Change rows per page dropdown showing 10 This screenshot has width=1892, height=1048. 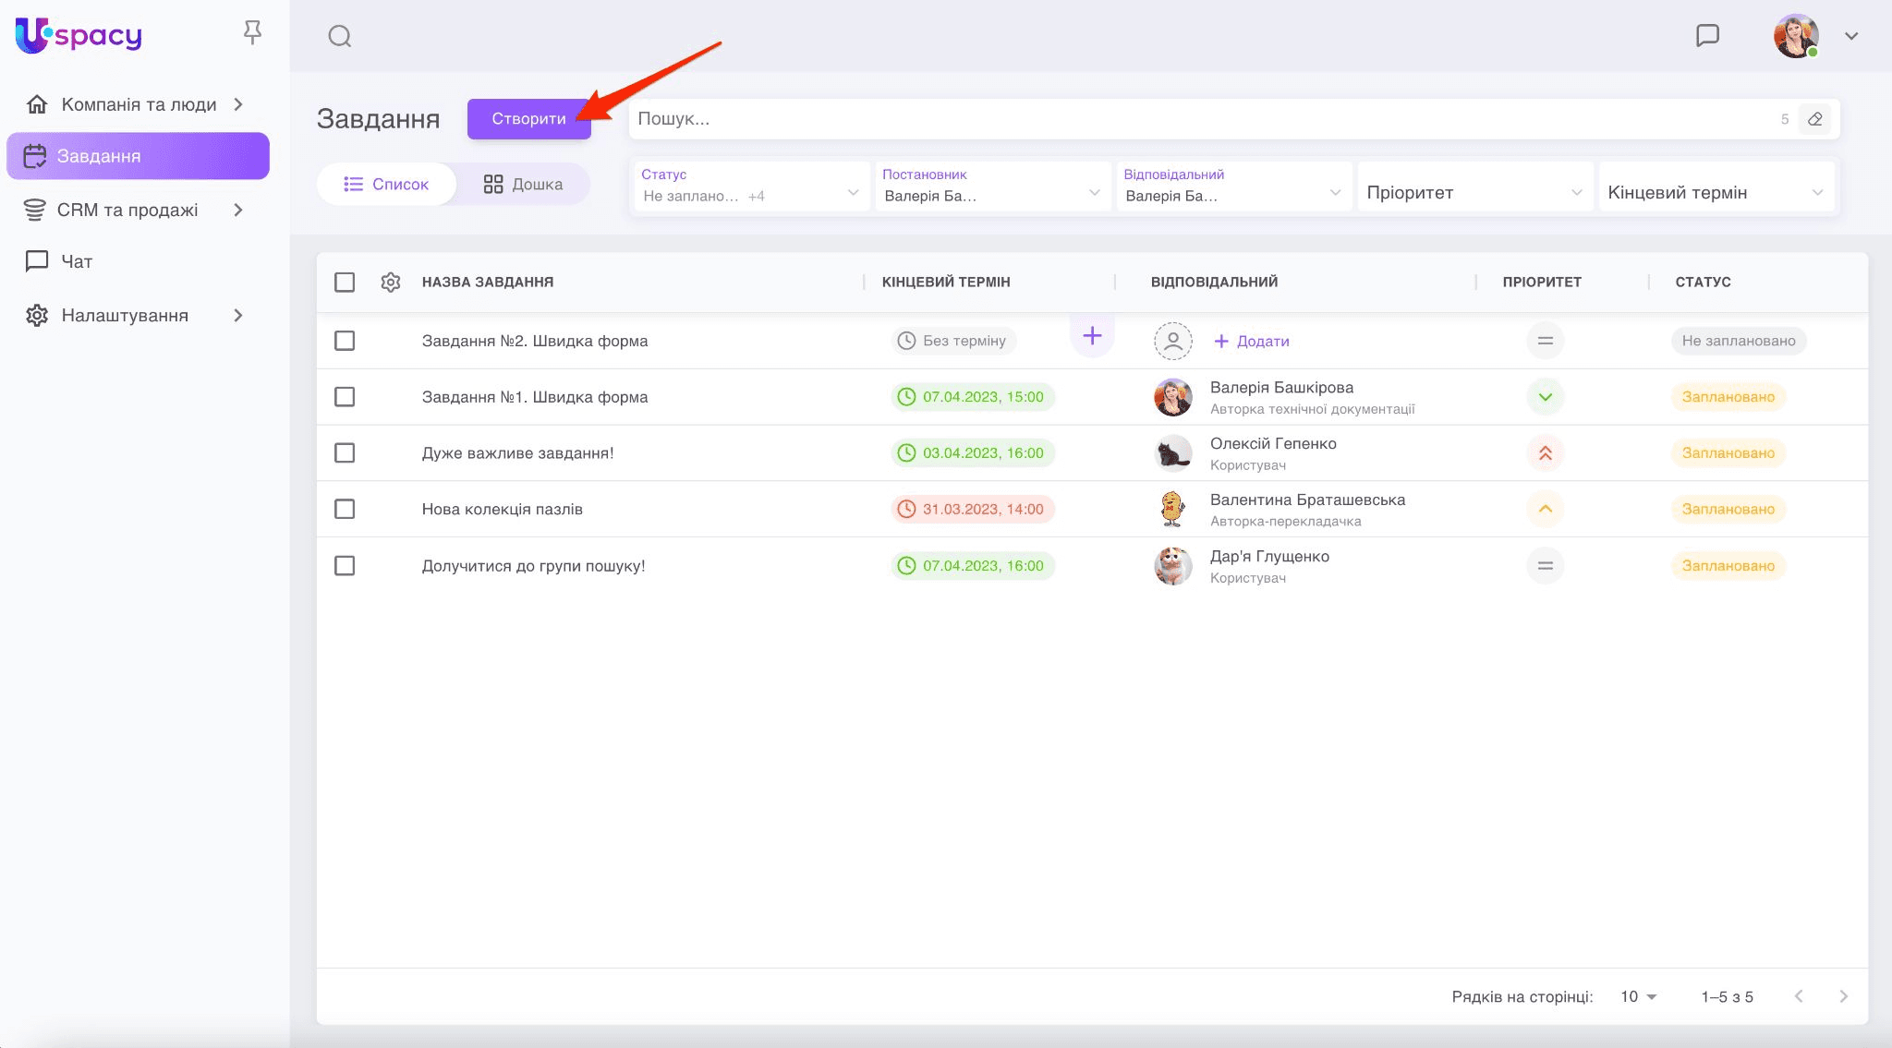tap(1638, 996)
